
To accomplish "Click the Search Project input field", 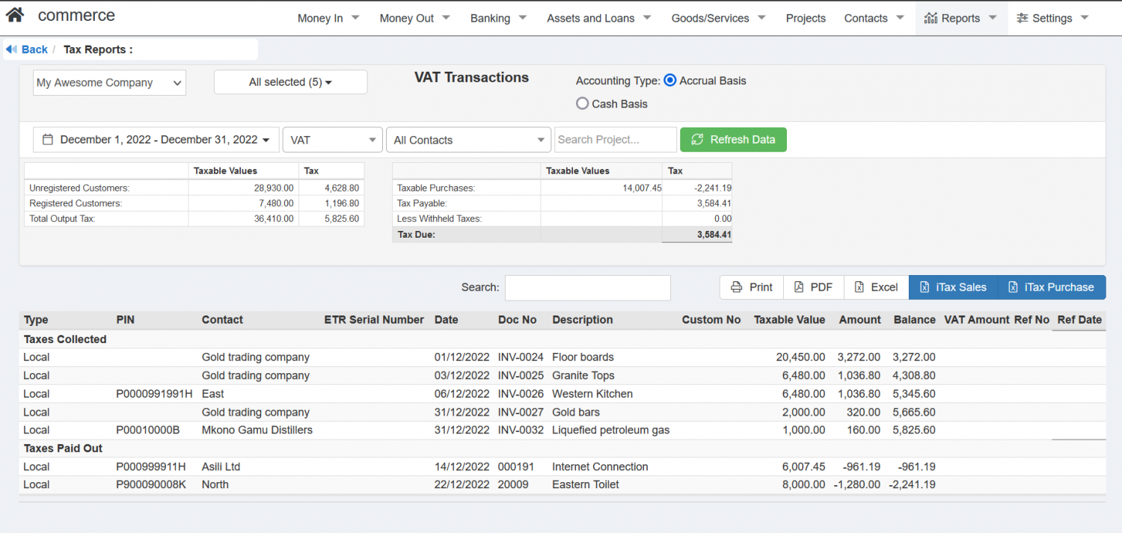I will [616, 140].
